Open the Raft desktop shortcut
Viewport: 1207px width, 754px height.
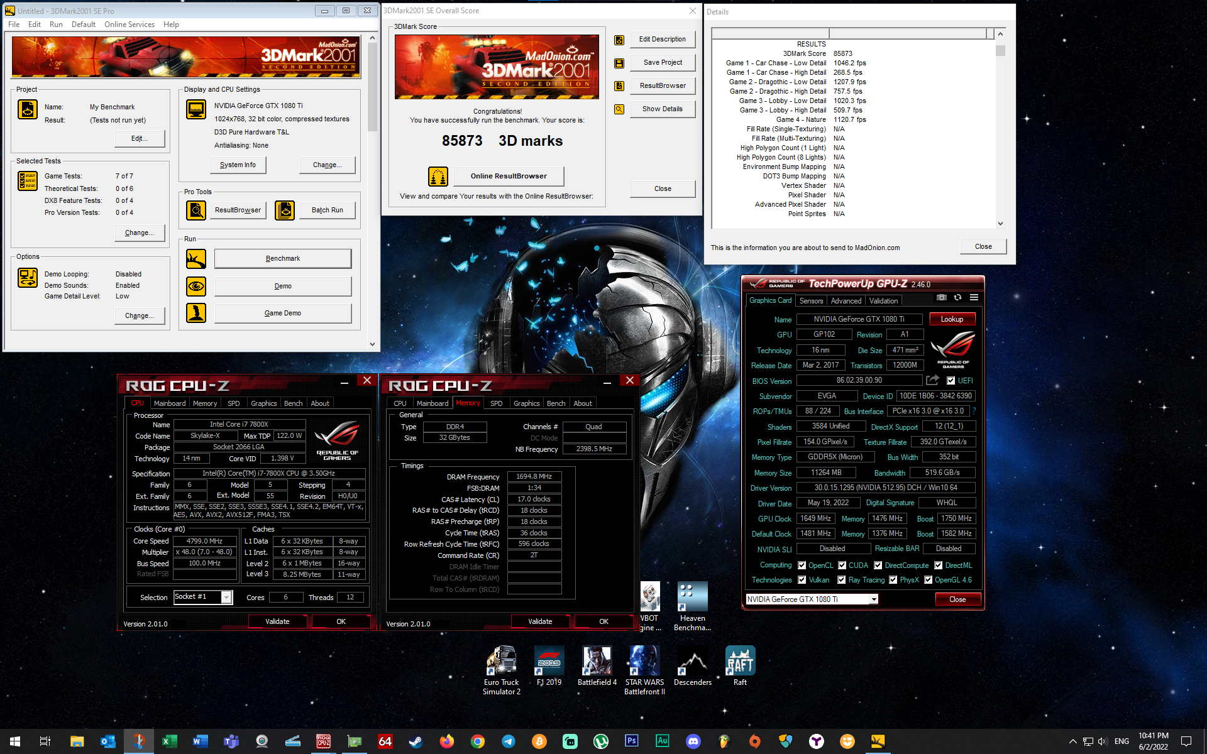(740, 666)
